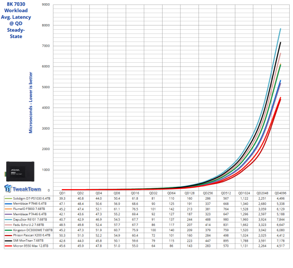The width and height of the screenshot is (293, 268).
Task: Click the QD128 column header
Action: (190, 193)
